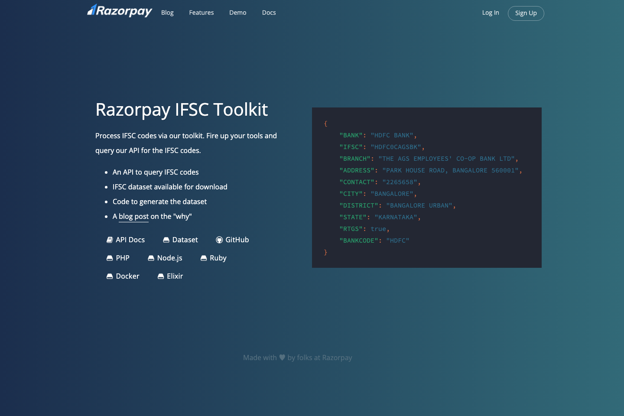Click the Log In link
Screen dimensions: 624x416
click(491, 13)
